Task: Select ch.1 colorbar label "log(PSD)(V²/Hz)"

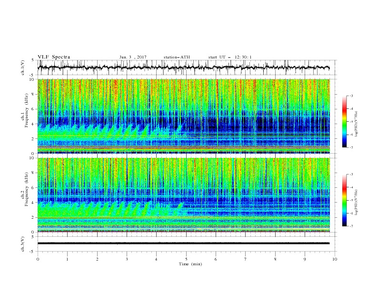Action: pos(357,124)
